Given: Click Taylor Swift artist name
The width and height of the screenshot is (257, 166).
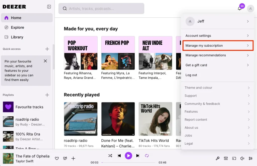Looking at the screenshot, I should pos(24,161).
